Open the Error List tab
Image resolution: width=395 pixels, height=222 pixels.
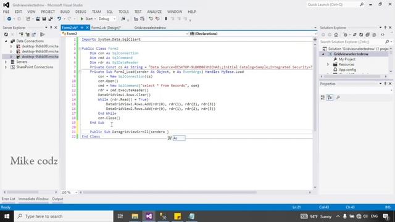click(x=8, y=199)
